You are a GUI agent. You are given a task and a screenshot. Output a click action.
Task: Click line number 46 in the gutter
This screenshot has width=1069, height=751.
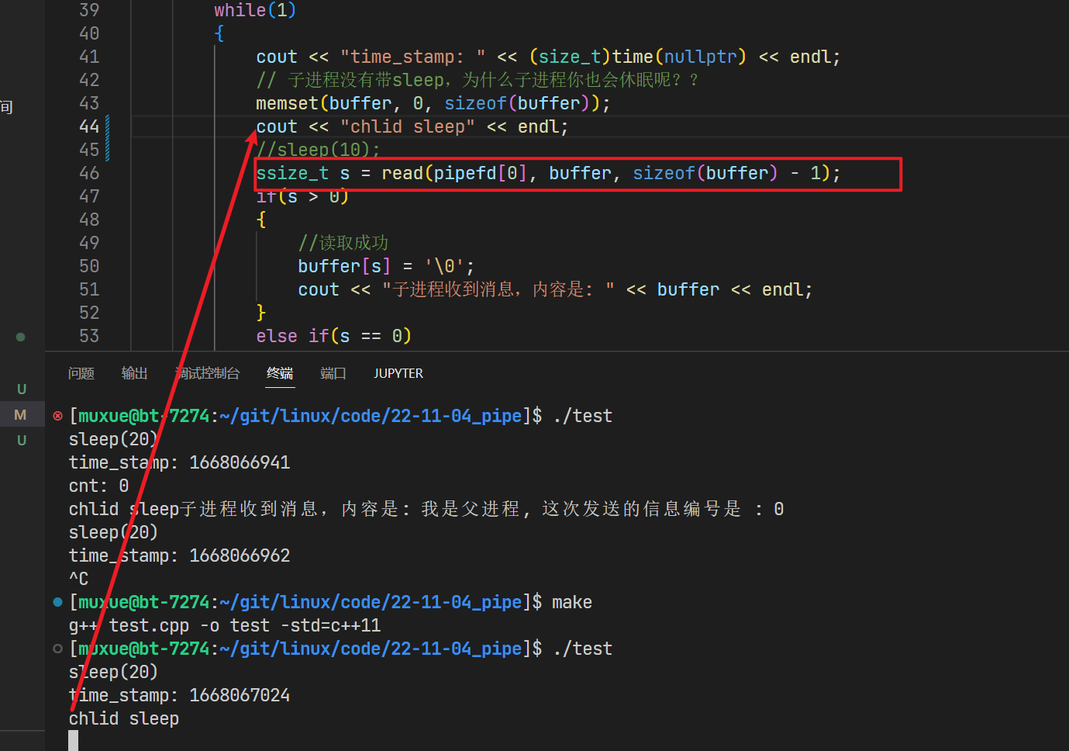tap(89, 173)
